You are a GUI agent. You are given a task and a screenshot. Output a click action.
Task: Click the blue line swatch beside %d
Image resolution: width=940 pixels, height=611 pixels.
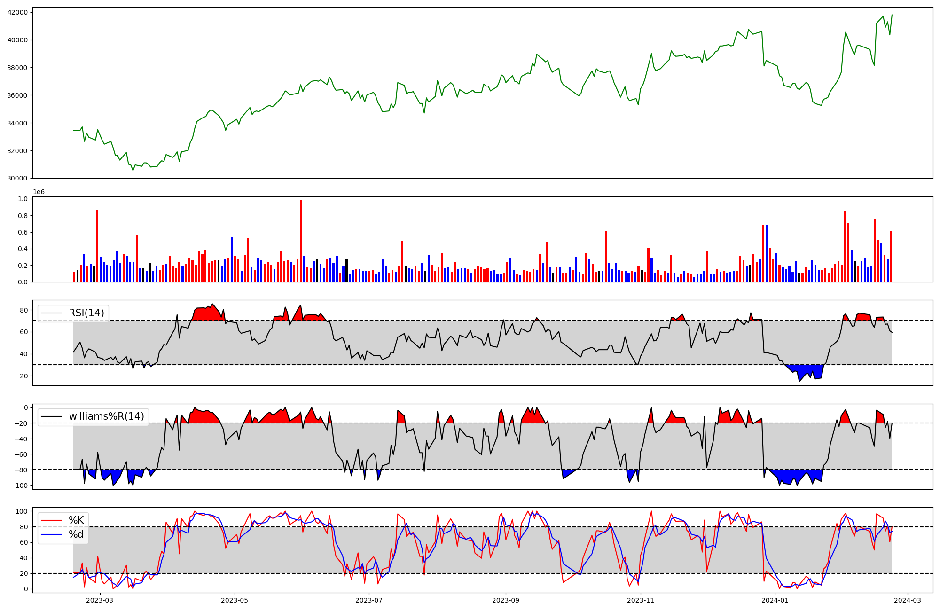[x=51, y=535]
